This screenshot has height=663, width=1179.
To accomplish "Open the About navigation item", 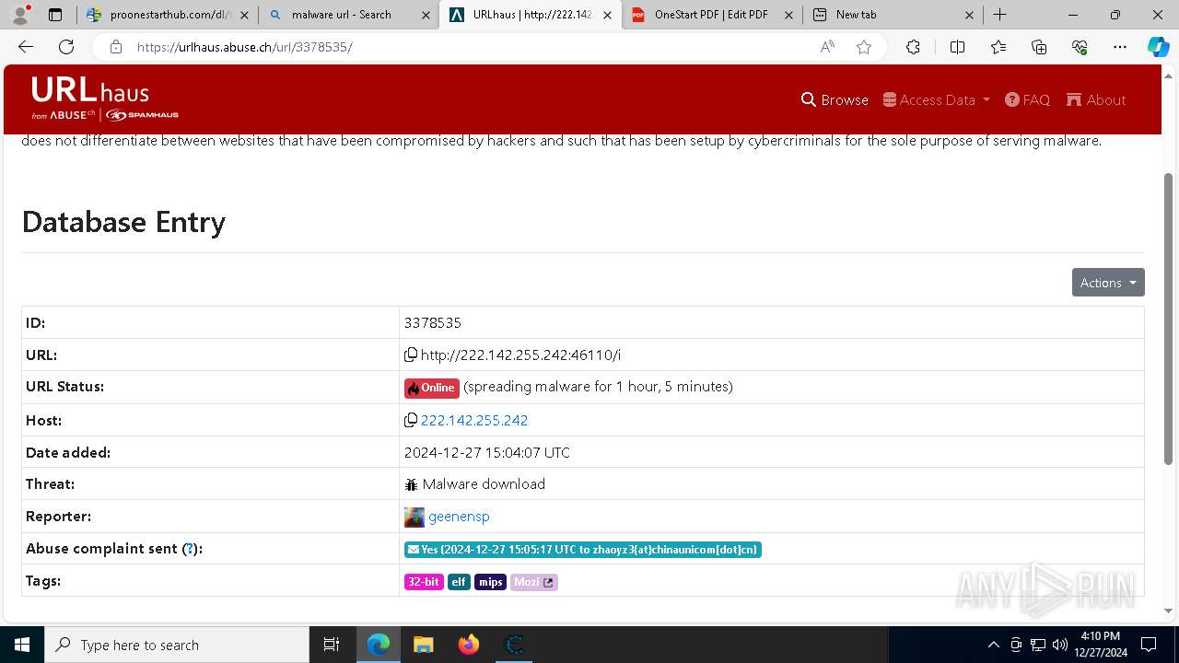I will point(1096,99).
